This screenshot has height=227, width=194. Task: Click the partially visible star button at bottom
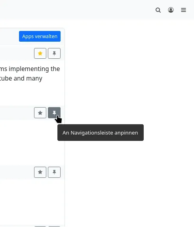tap(40, 226)
